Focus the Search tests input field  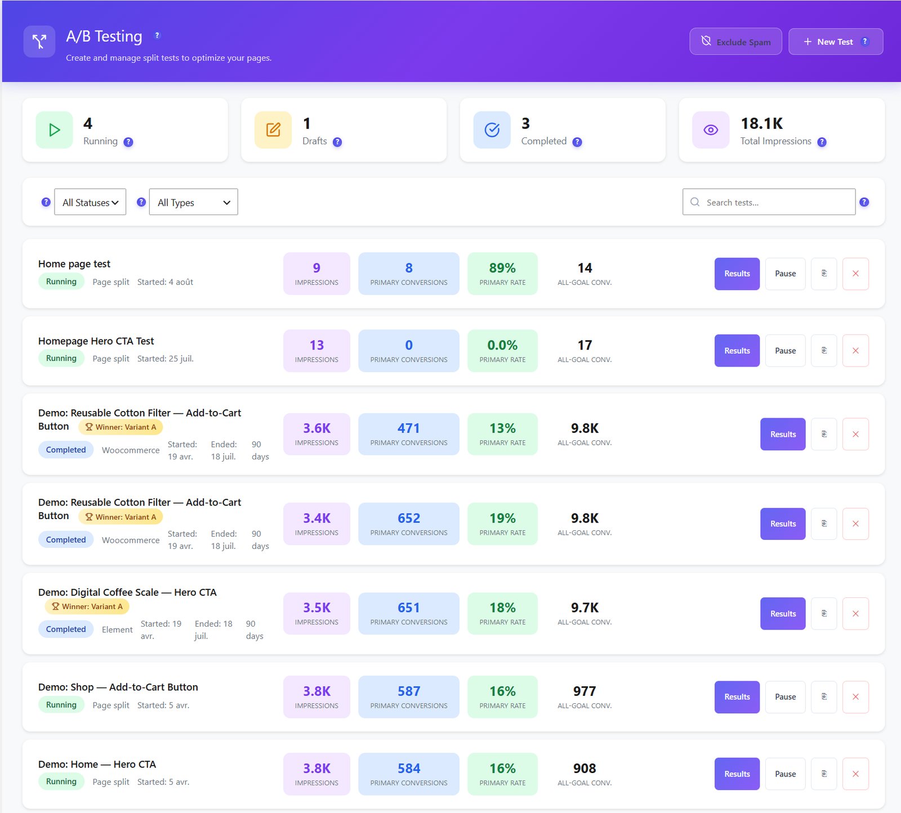(x=769, y=202)
